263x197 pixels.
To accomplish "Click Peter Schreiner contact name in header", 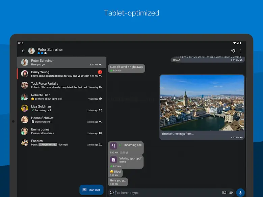I will point(50,50).
